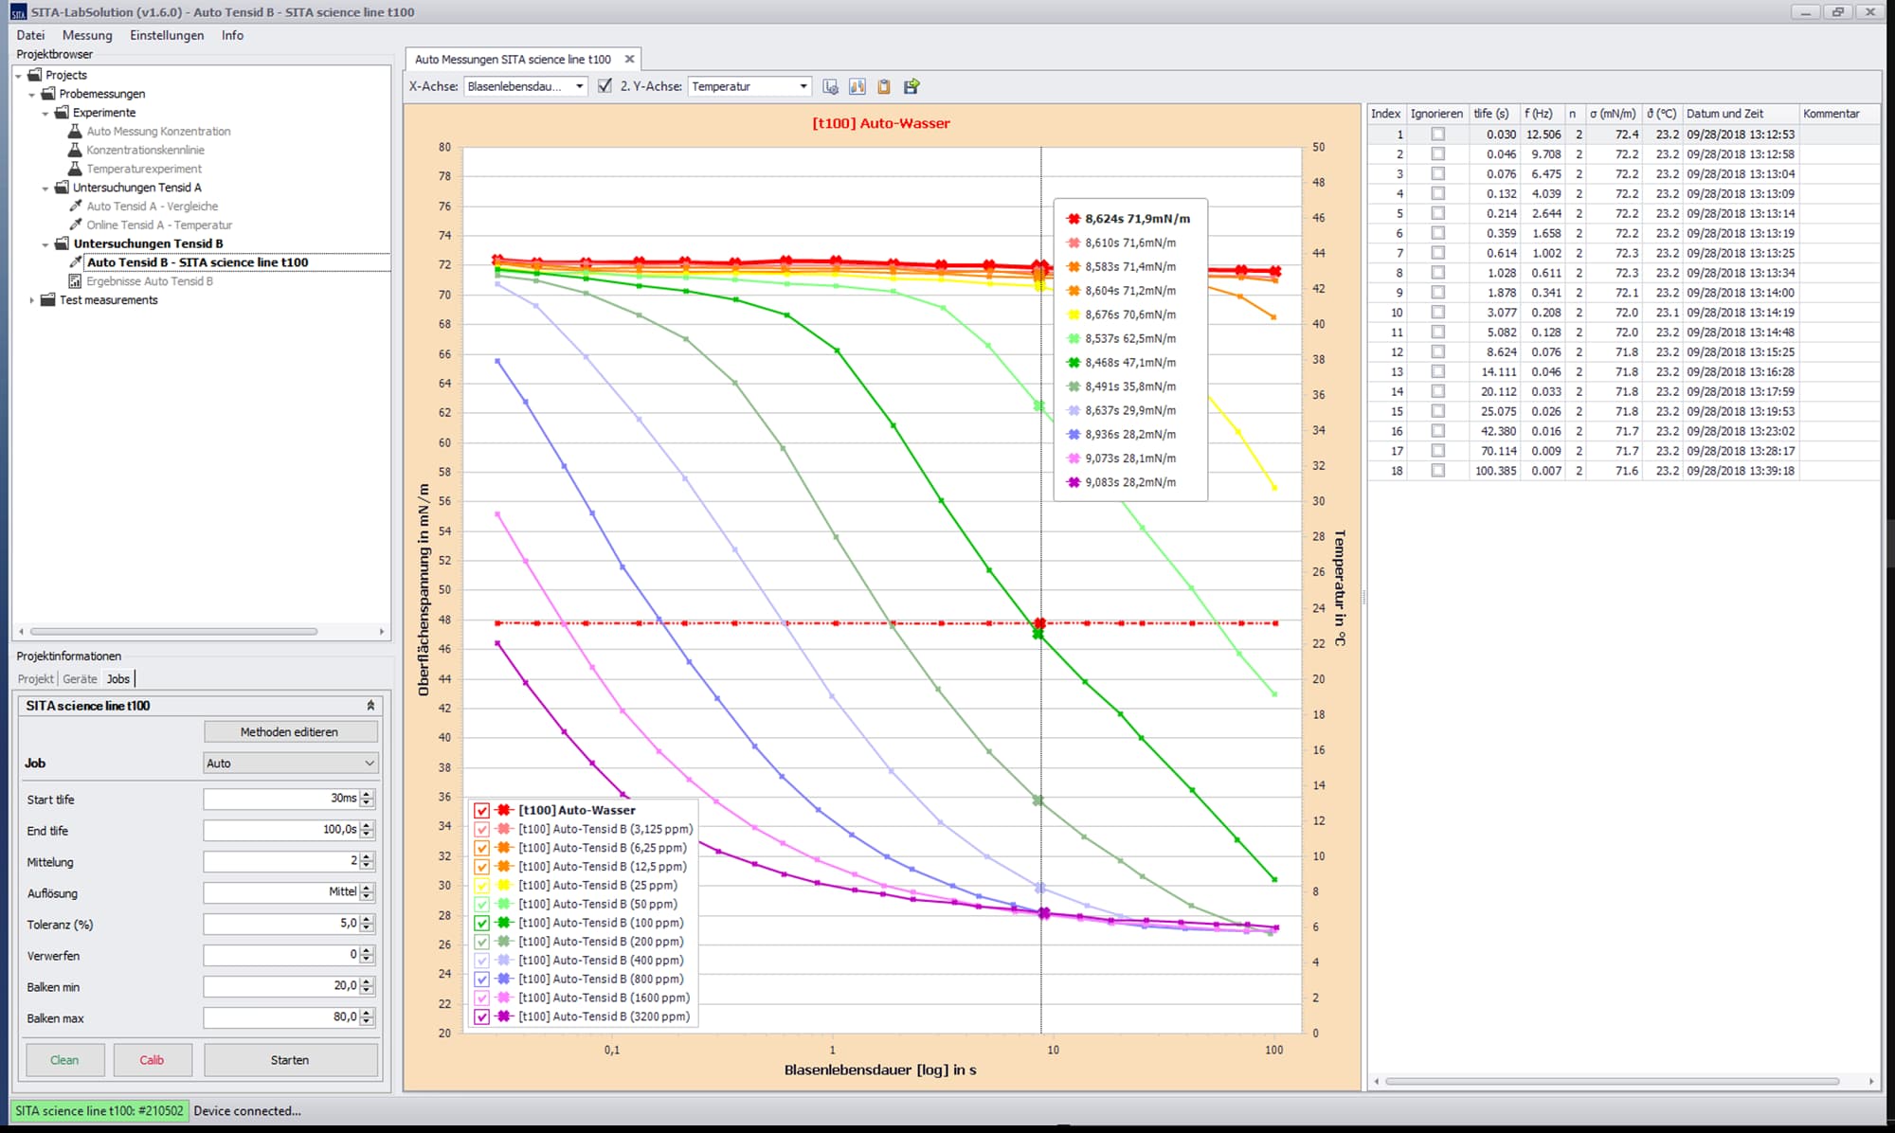Click the Methoden editieren button
This screenshot has height=1133, width=1895.
[x=290, y=732]
